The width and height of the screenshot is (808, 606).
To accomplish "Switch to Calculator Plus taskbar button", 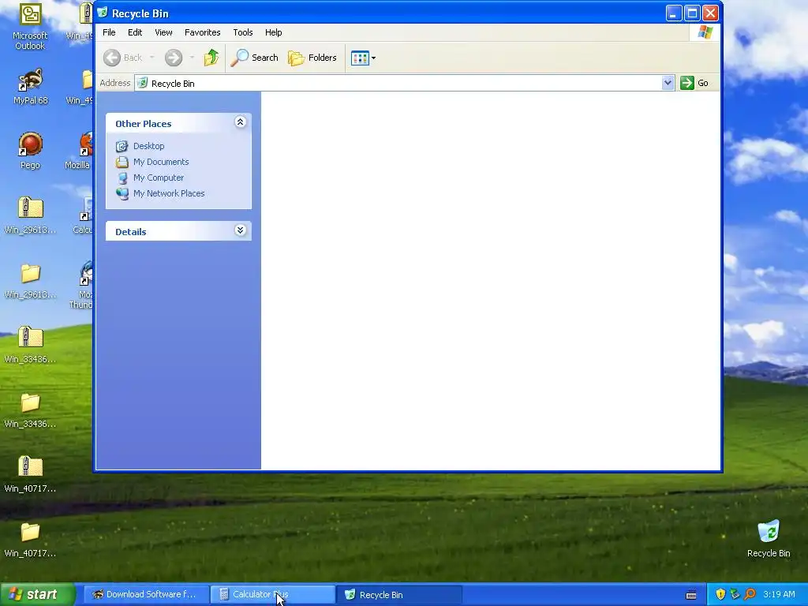I will pos(272,595).
